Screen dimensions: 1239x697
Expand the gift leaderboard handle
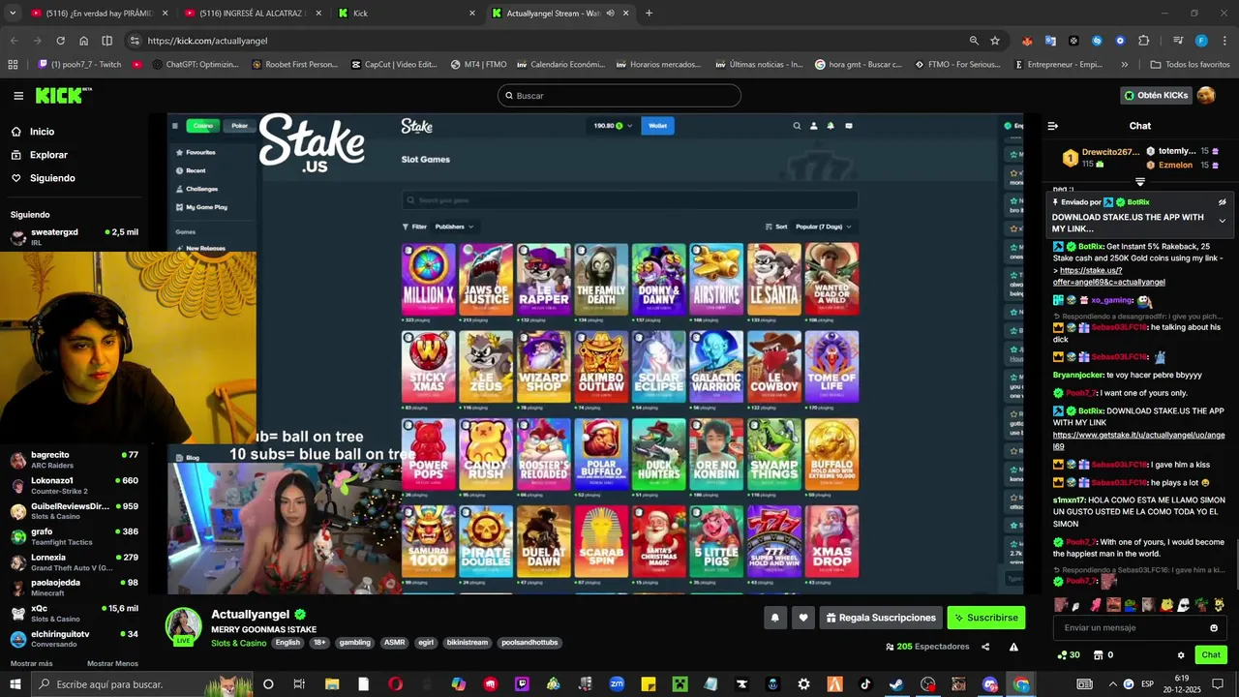1140,182
